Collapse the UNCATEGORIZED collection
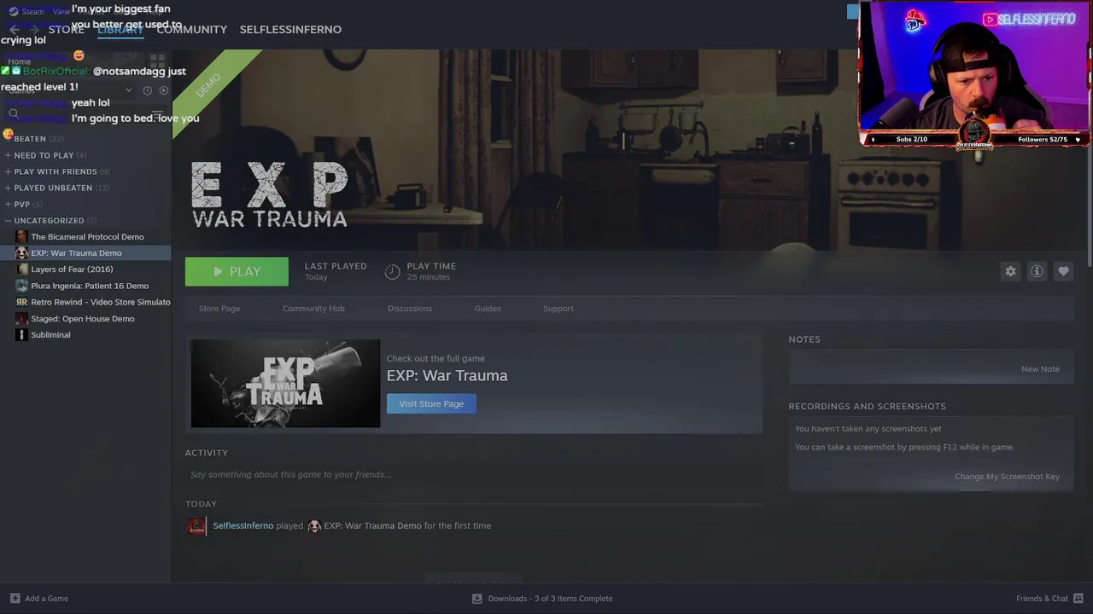This screenshot has width=1093, height=614. [8, 221]
